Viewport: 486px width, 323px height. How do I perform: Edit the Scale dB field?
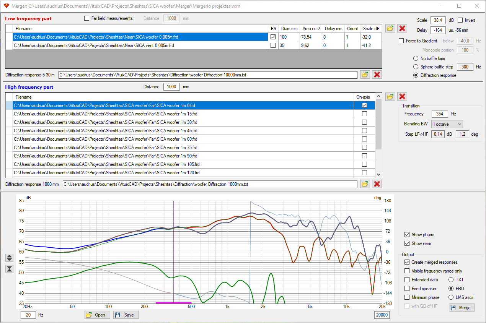(438, 20)
